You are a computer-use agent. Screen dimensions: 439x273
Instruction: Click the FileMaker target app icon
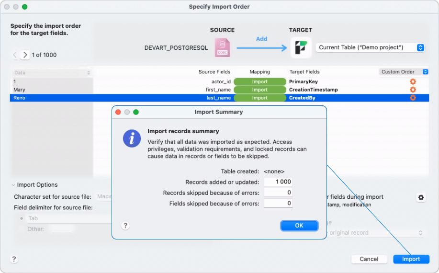point(301,47)
